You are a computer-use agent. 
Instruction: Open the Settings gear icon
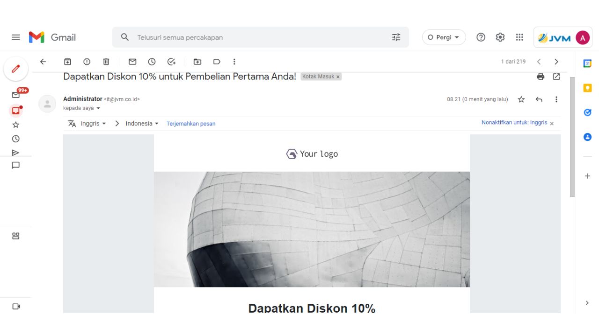click(500, 37)
